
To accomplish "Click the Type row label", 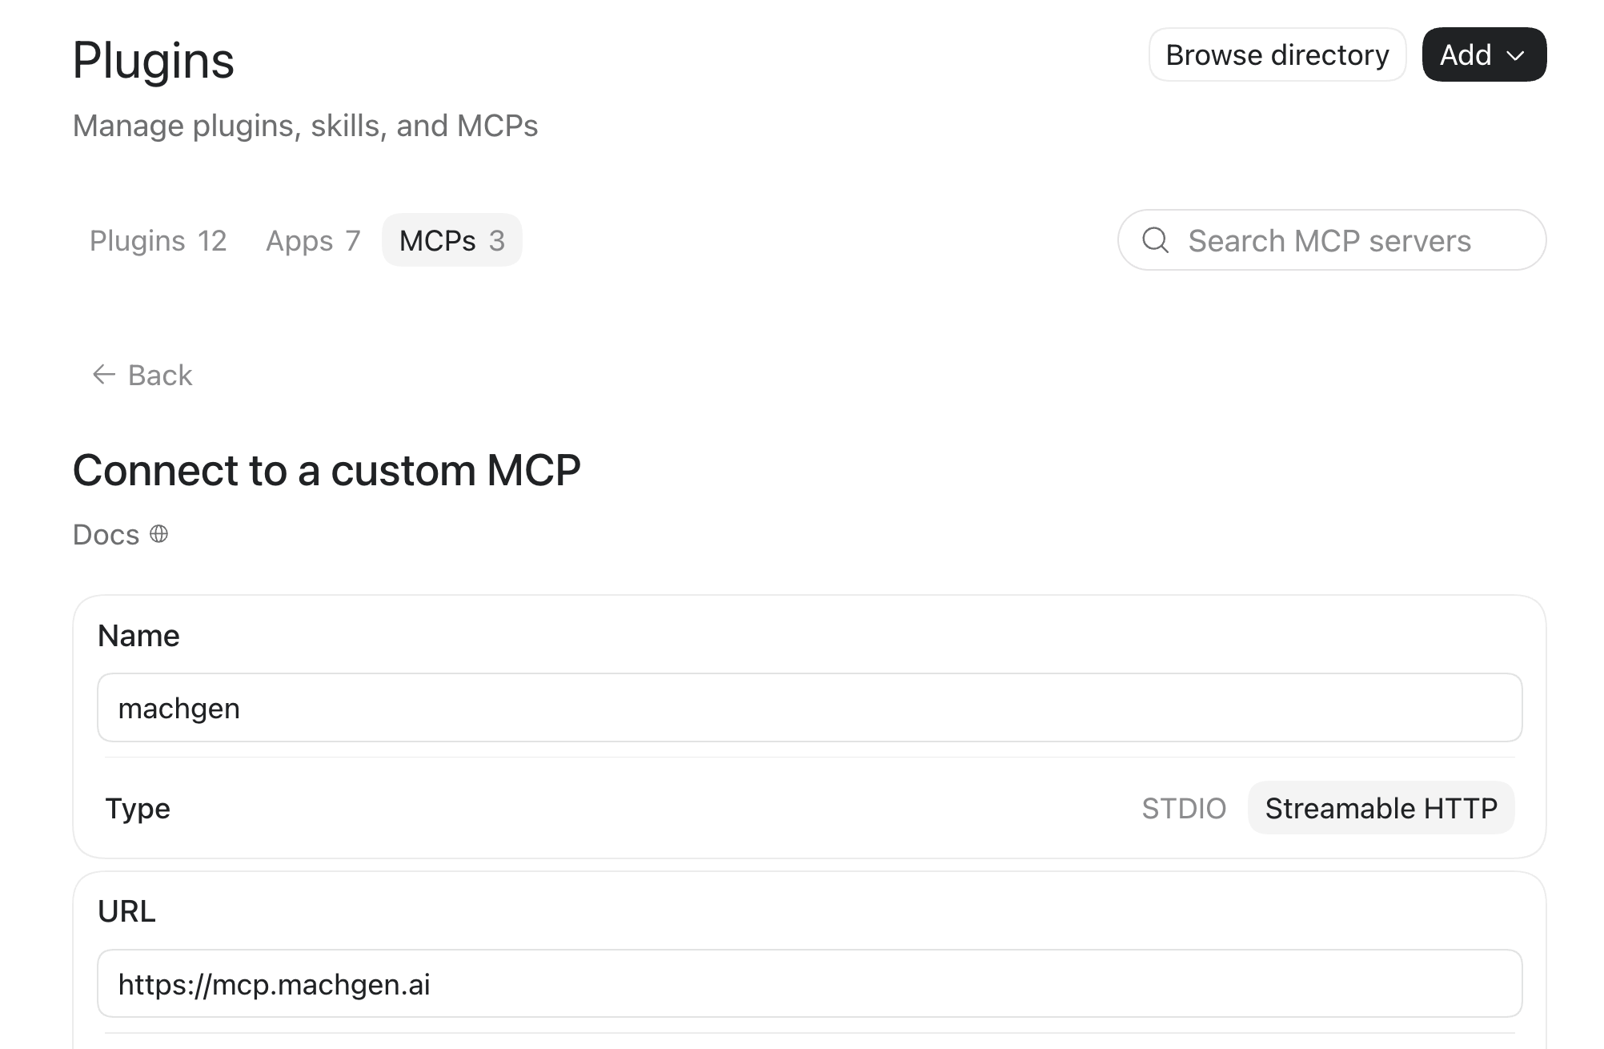I will [x=138, y=808].
